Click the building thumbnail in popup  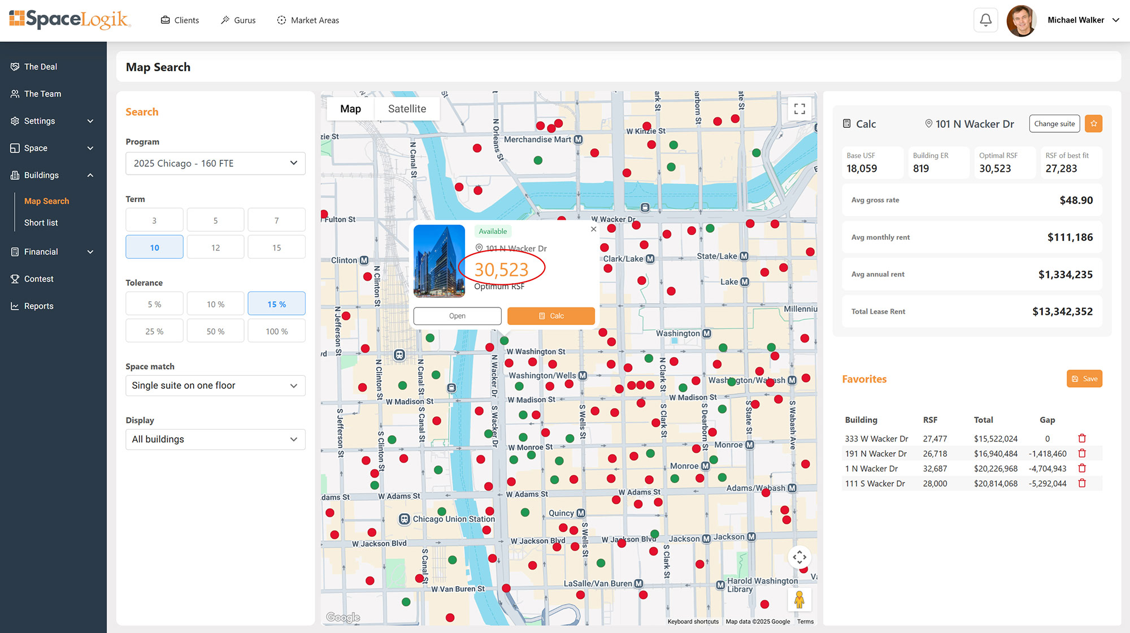pyautogui.click(x=439, y=261)
